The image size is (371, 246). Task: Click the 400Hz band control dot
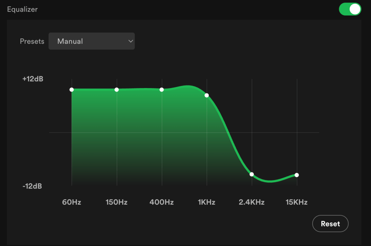pos(162,89)
